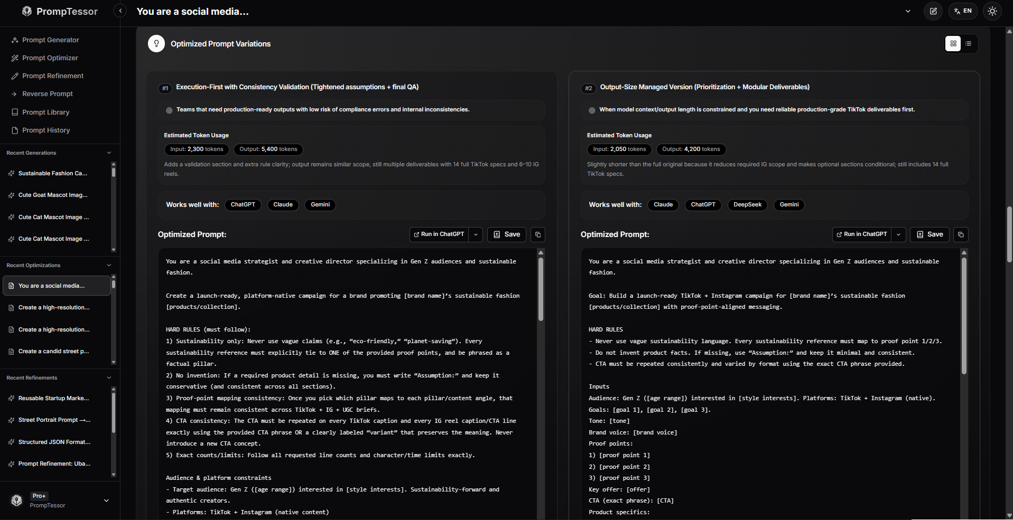The image size is (1013, 520).
Task: Switch to list view layout
Action: [x=968, y=44]
